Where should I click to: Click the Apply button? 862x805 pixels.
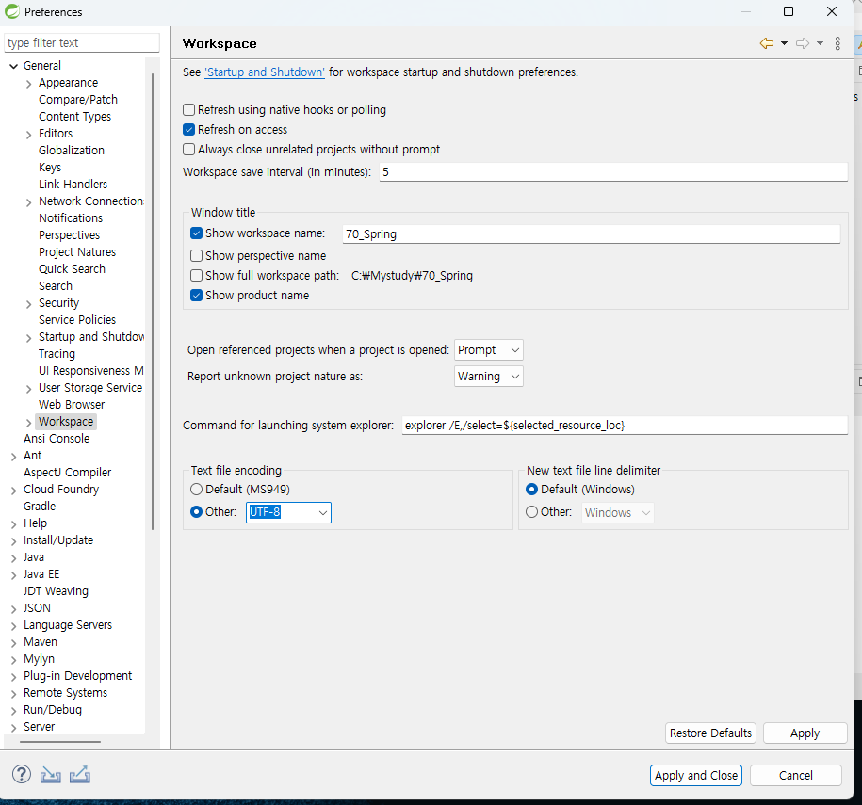point(805,733)
